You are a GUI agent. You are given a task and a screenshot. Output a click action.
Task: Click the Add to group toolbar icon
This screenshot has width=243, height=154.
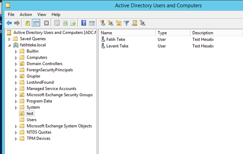tap(143, 23)
